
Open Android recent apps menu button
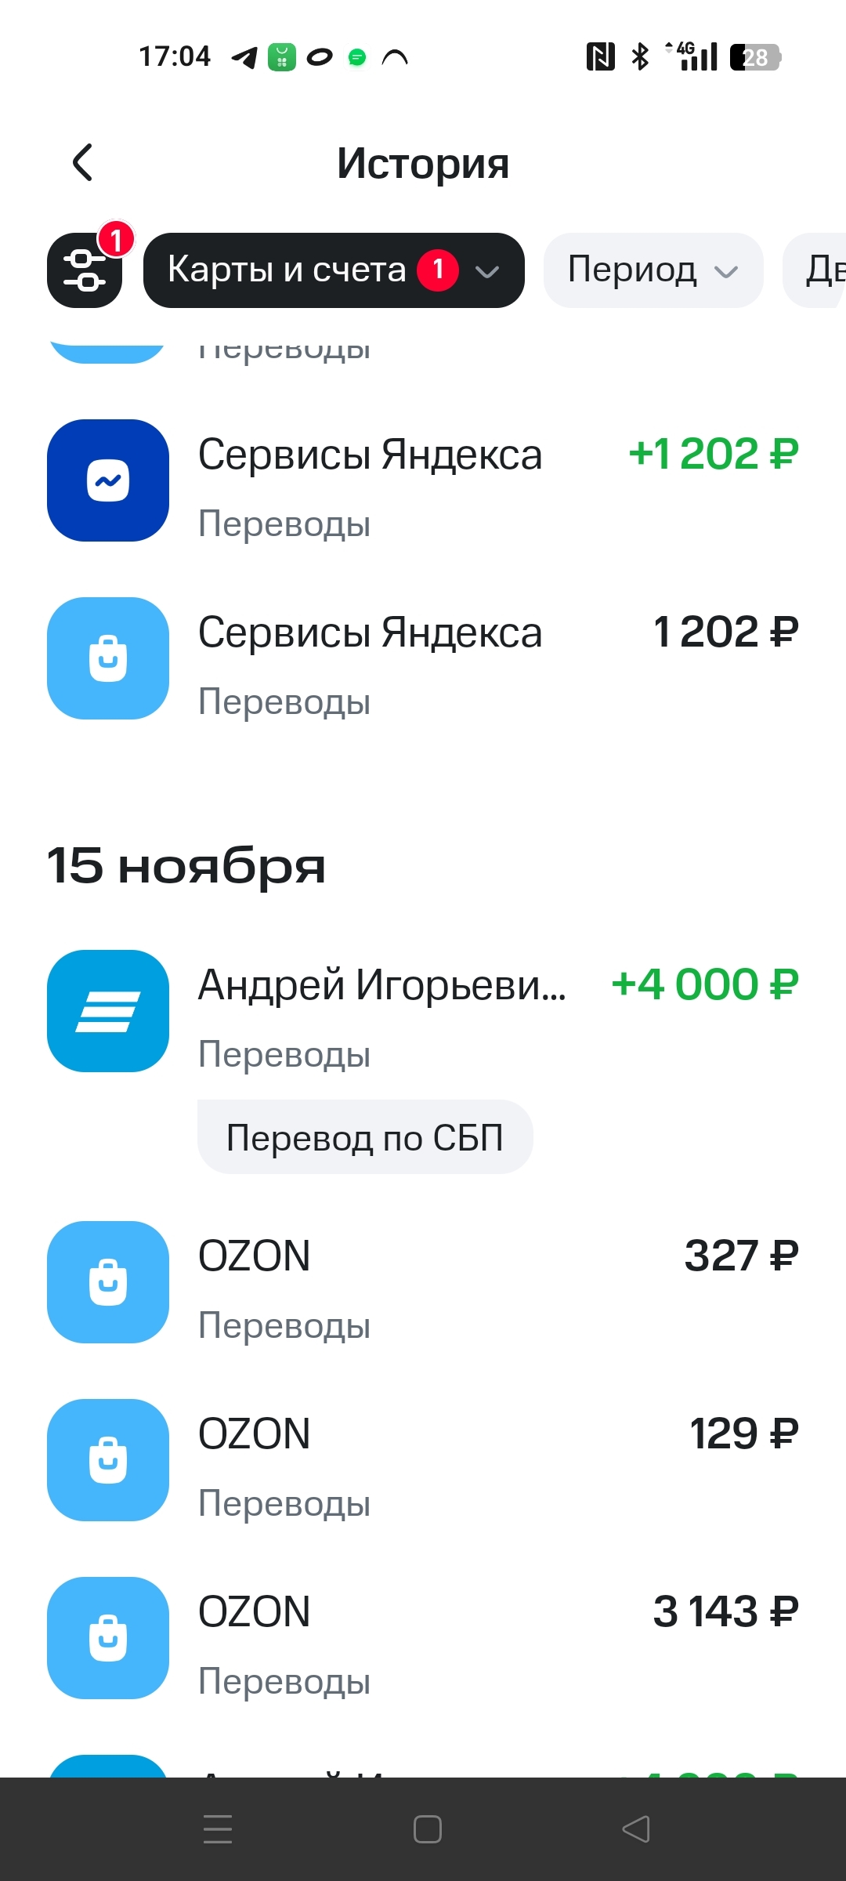tap(218, 1829)
